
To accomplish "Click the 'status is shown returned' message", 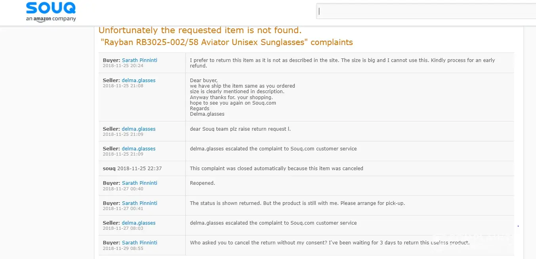I will pos(297,203).
